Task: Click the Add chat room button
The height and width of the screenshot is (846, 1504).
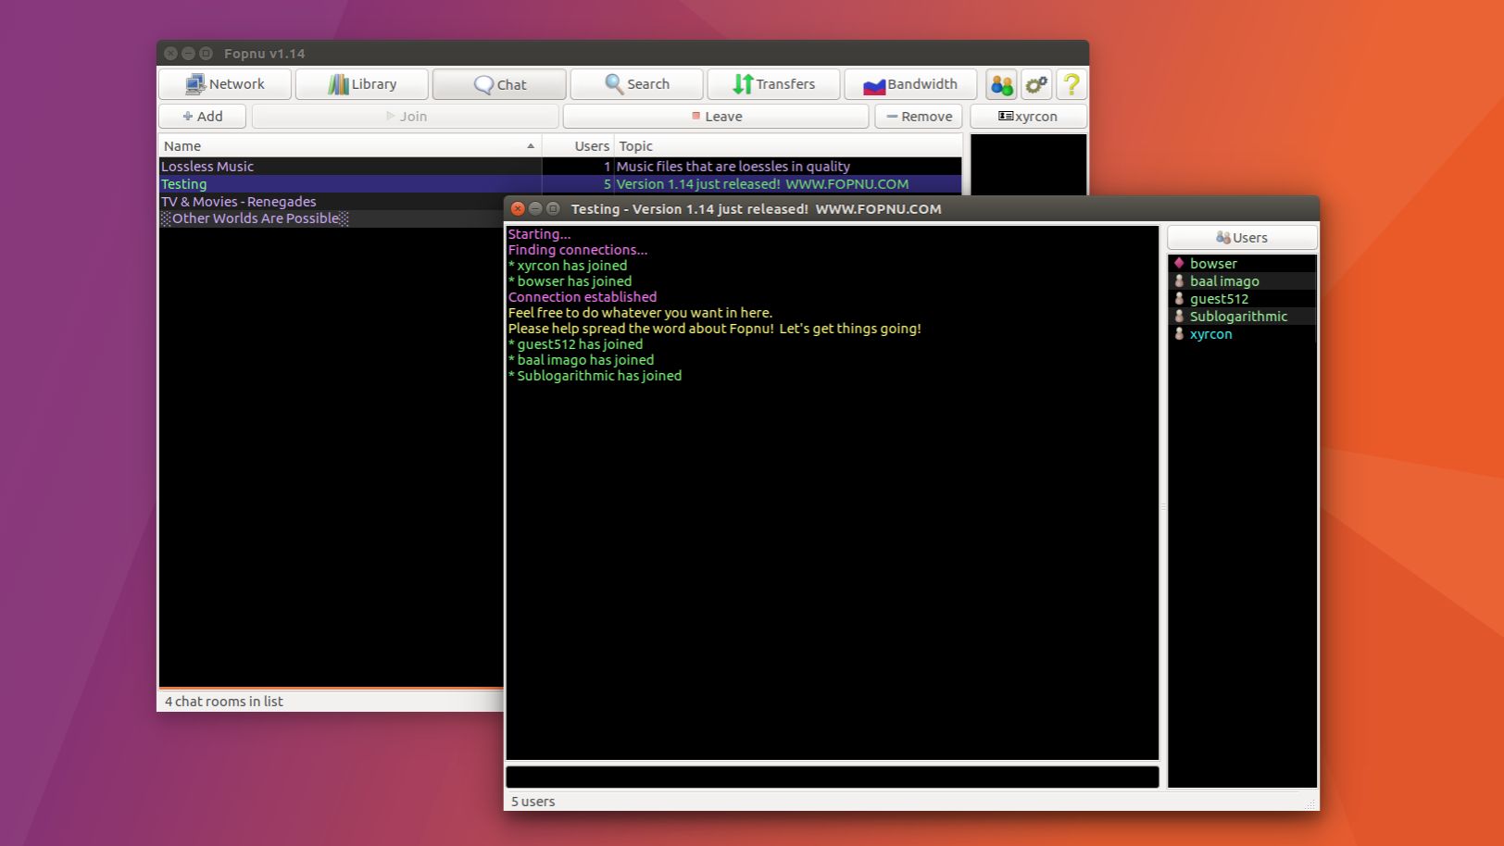Action: [x=202, y=117]
